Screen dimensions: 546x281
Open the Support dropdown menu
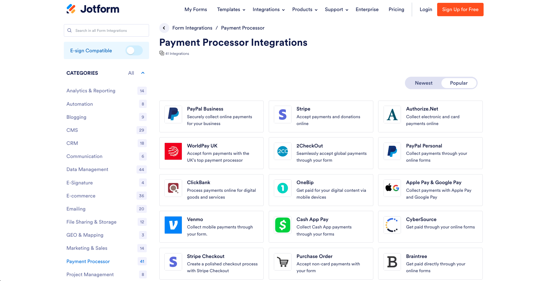337,9
